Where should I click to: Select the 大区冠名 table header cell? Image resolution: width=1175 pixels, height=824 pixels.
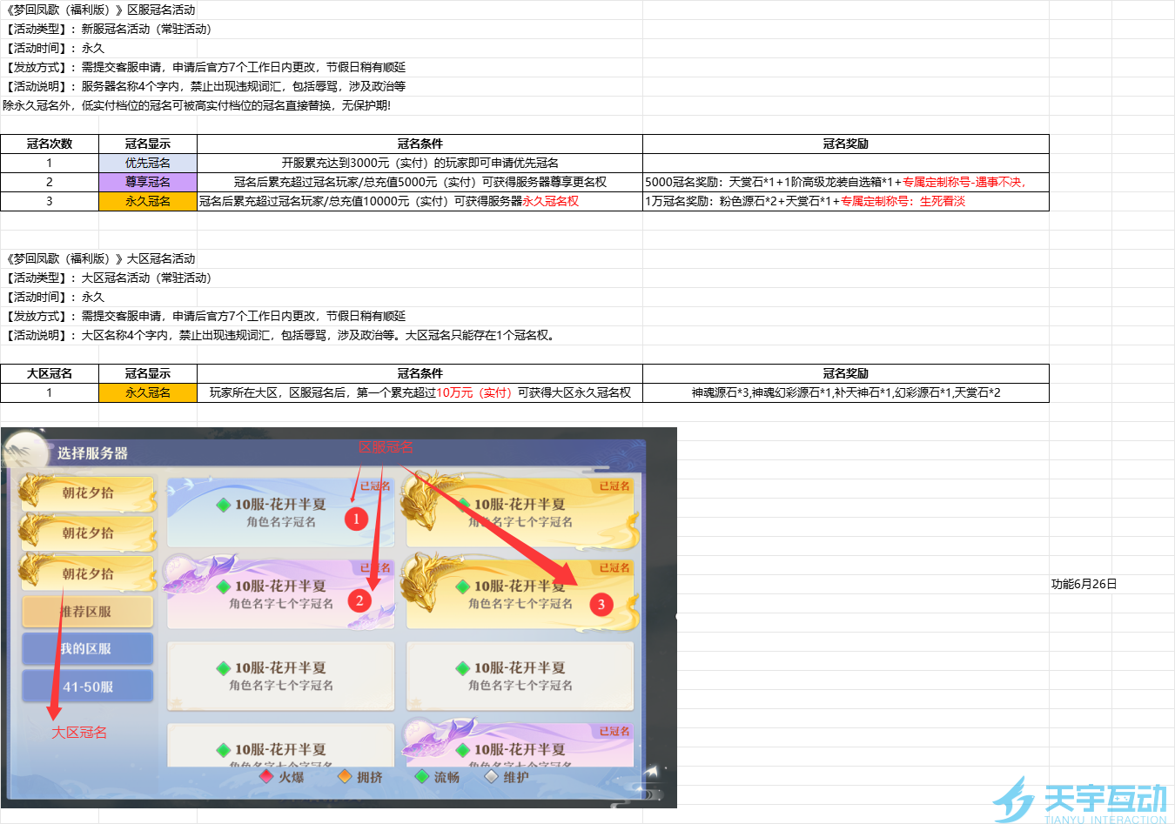point(50,373)
